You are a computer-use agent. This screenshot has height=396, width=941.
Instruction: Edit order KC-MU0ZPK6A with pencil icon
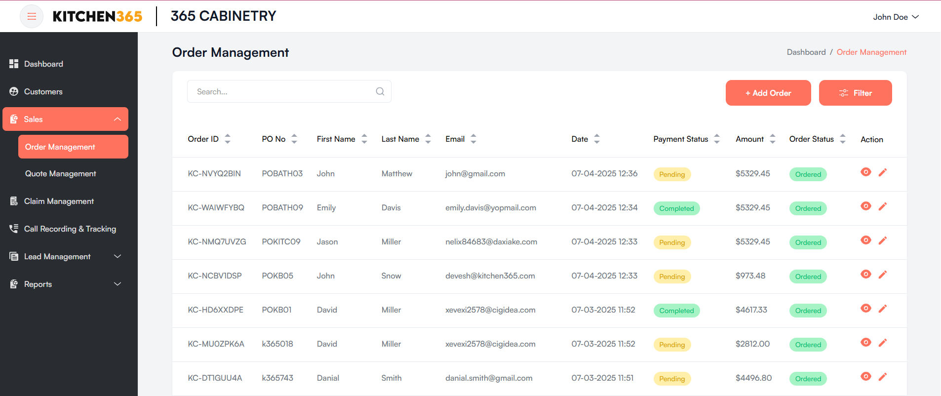coord(883,342)
